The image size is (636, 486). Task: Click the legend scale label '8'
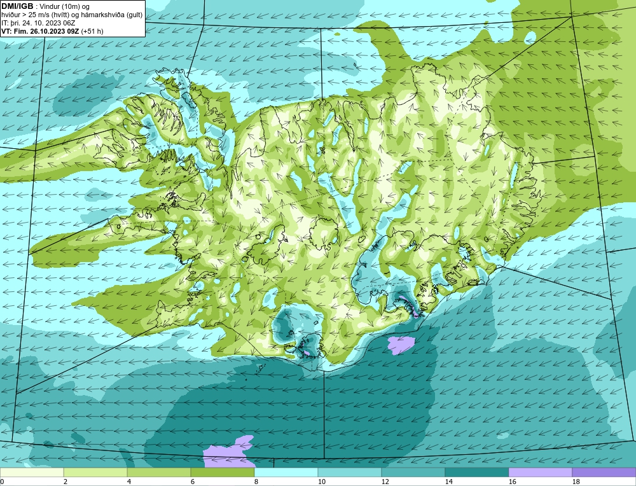point(256,482)
